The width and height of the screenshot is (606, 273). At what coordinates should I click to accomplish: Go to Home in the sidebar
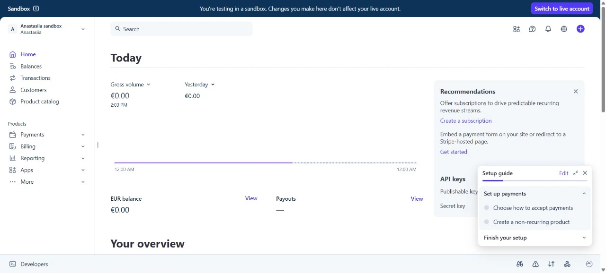click(28, 54)
